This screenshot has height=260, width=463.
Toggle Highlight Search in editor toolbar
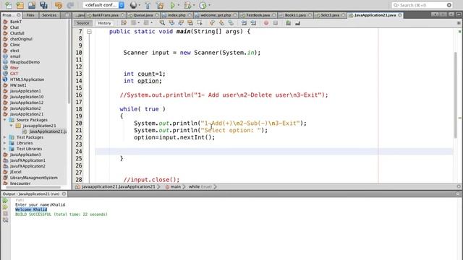[x=190, y=23]
